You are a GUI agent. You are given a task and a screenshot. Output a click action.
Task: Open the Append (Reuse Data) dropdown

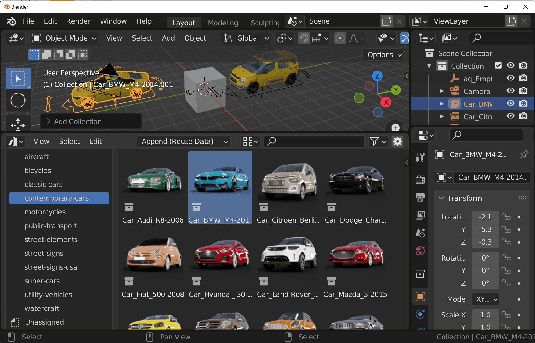coord(183,141)
